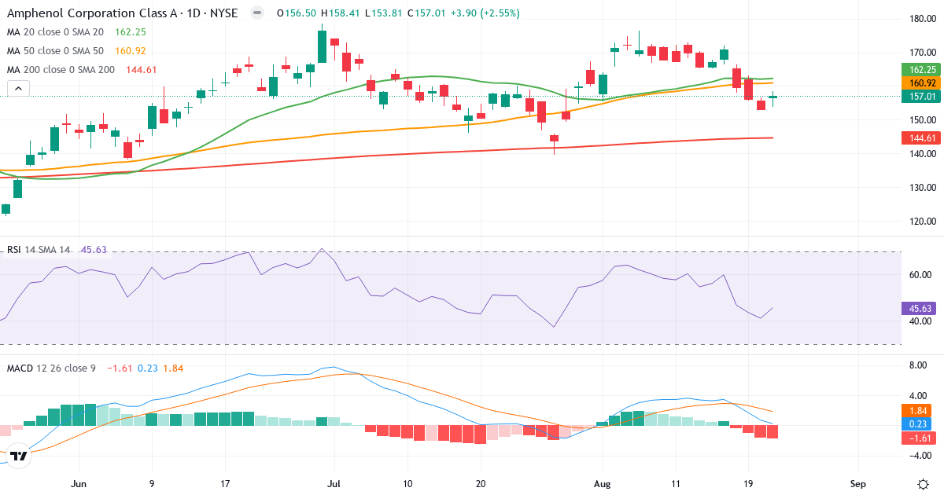Click the 144.61 red price label
This screenshot has height=495, width=944.
tap(922, 138)
